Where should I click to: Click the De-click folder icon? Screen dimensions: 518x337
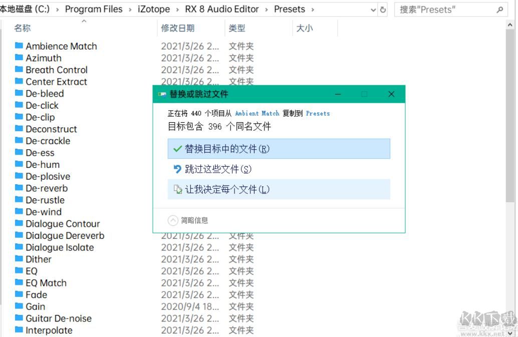(19, 105)
